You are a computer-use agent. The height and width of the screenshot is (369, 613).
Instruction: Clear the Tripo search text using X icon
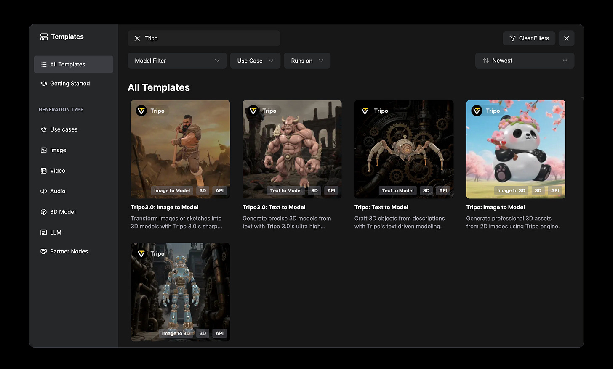(x=137, y=38)
